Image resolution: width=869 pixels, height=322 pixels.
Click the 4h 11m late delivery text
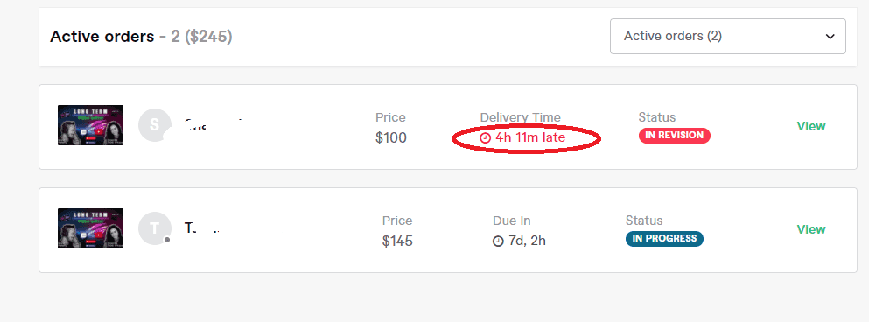click(530, 137)
